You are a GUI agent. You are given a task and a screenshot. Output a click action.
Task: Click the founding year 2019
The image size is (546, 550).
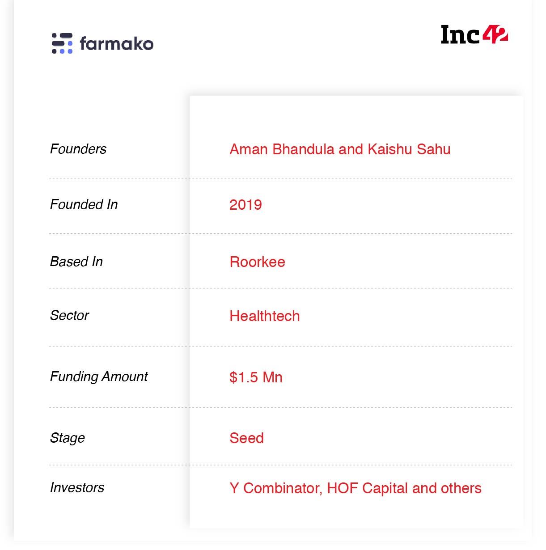tap(245, 205)
